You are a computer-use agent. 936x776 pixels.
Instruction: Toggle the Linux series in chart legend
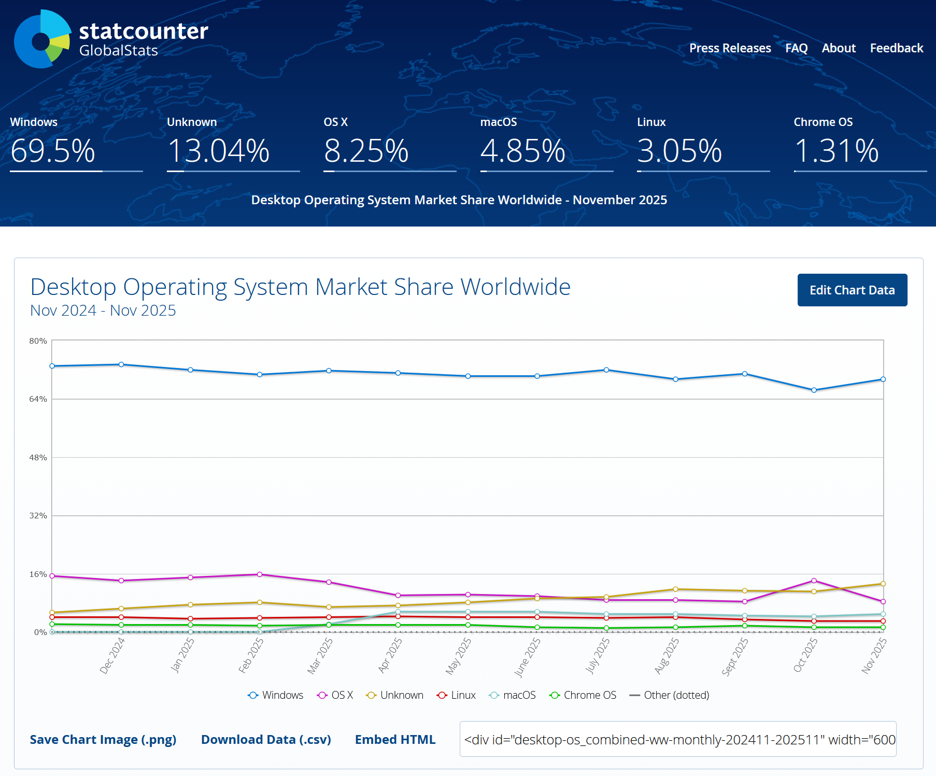pyautogui.click(x=457, y=695)
